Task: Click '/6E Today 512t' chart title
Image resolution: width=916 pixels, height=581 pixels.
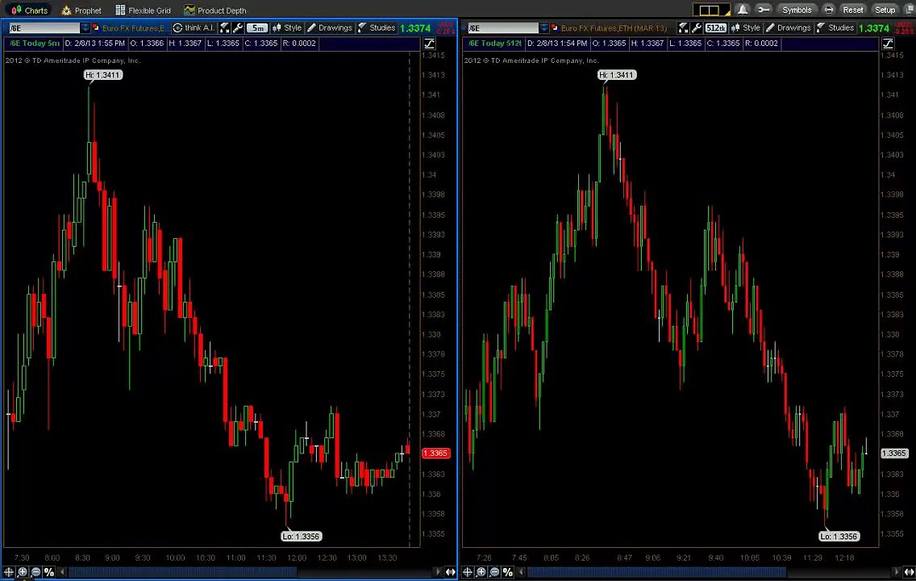Action: (x=495, y=44)
